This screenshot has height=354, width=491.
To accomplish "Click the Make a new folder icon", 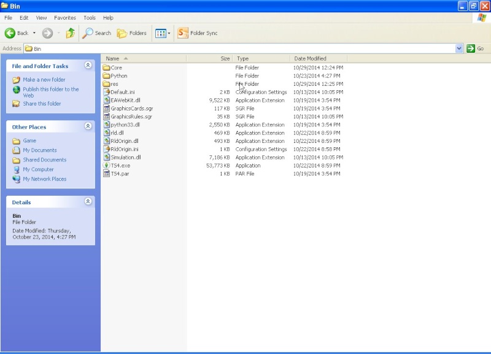I will (17, 80).
